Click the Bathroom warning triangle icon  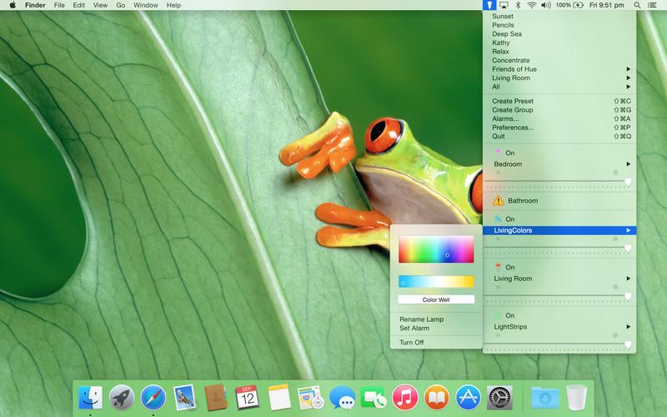pyautogui.click(x=498, y=201)
